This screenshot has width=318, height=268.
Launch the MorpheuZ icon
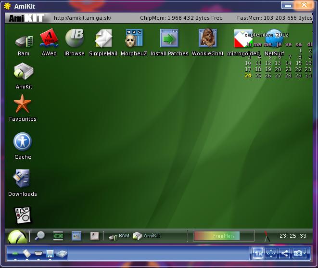pos(134,38)
